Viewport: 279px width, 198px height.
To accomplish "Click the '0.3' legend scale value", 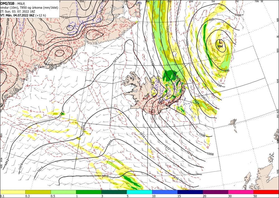I will tap(27, 196).
